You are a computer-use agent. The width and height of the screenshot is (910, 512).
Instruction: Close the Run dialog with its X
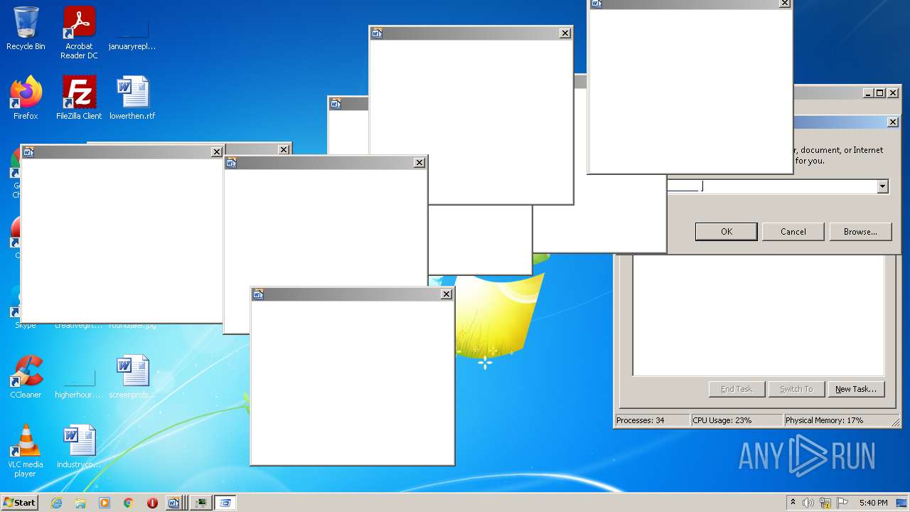pyautogui.click(x=893, y=122)
